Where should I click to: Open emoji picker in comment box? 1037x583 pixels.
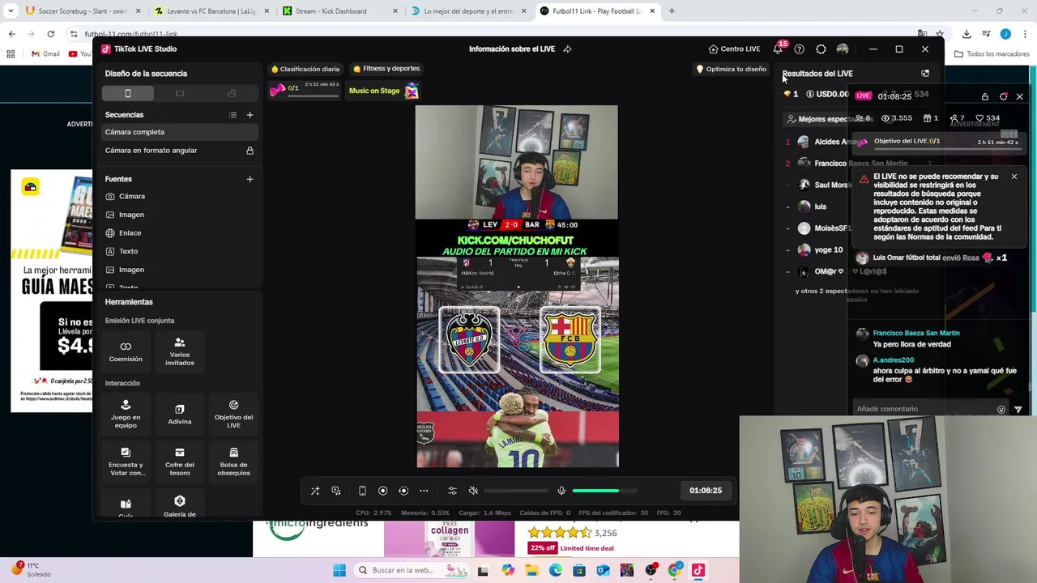(1001, 410)
